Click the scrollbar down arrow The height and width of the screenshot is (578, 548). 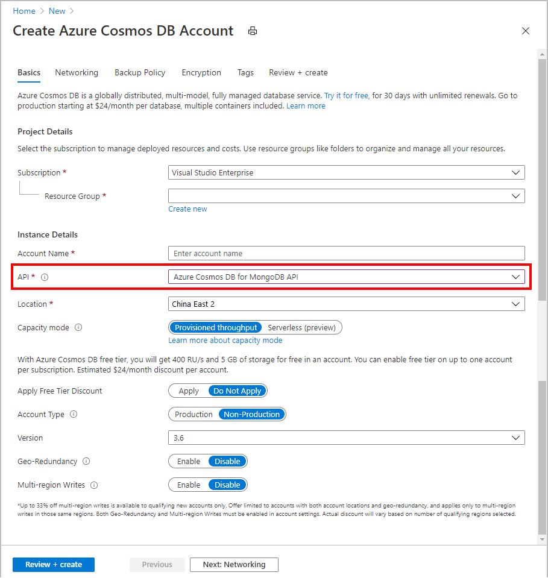pos(542,539)
